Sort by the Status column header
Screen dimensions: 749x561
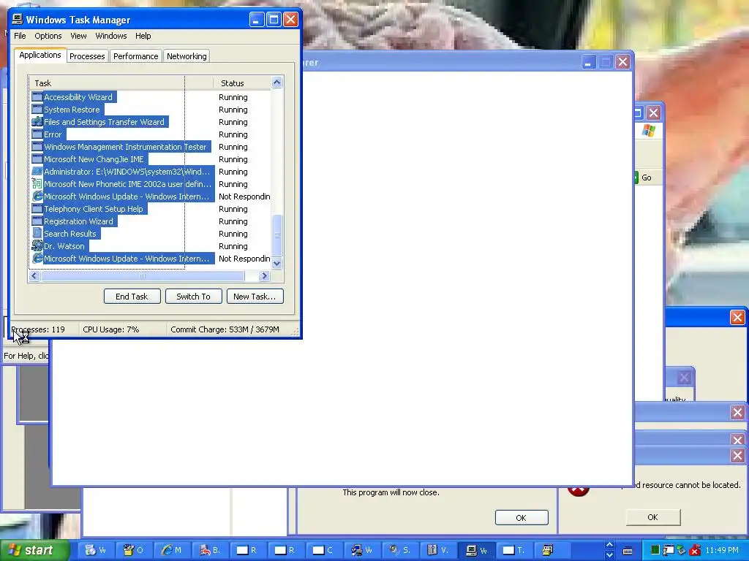click(x=242, y=83)
